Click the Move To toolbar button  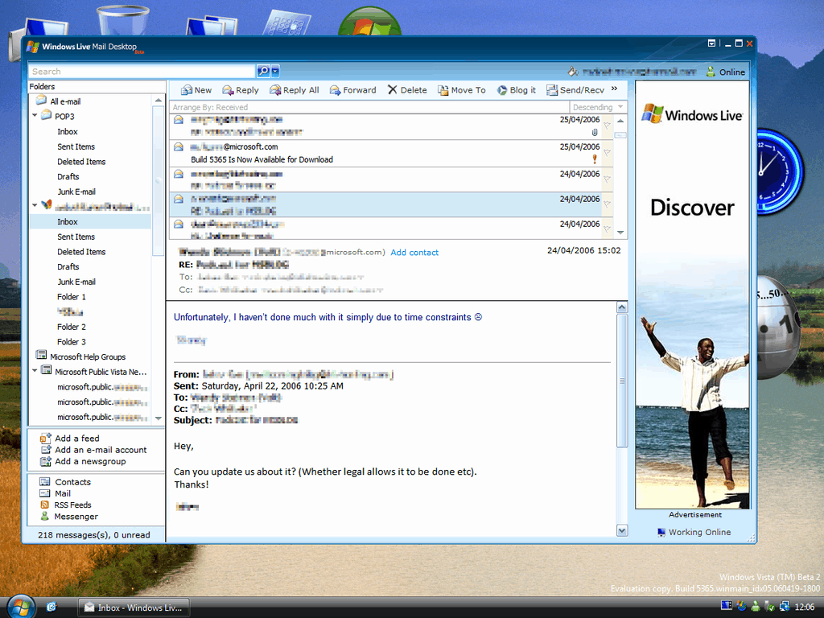point(461,90)
